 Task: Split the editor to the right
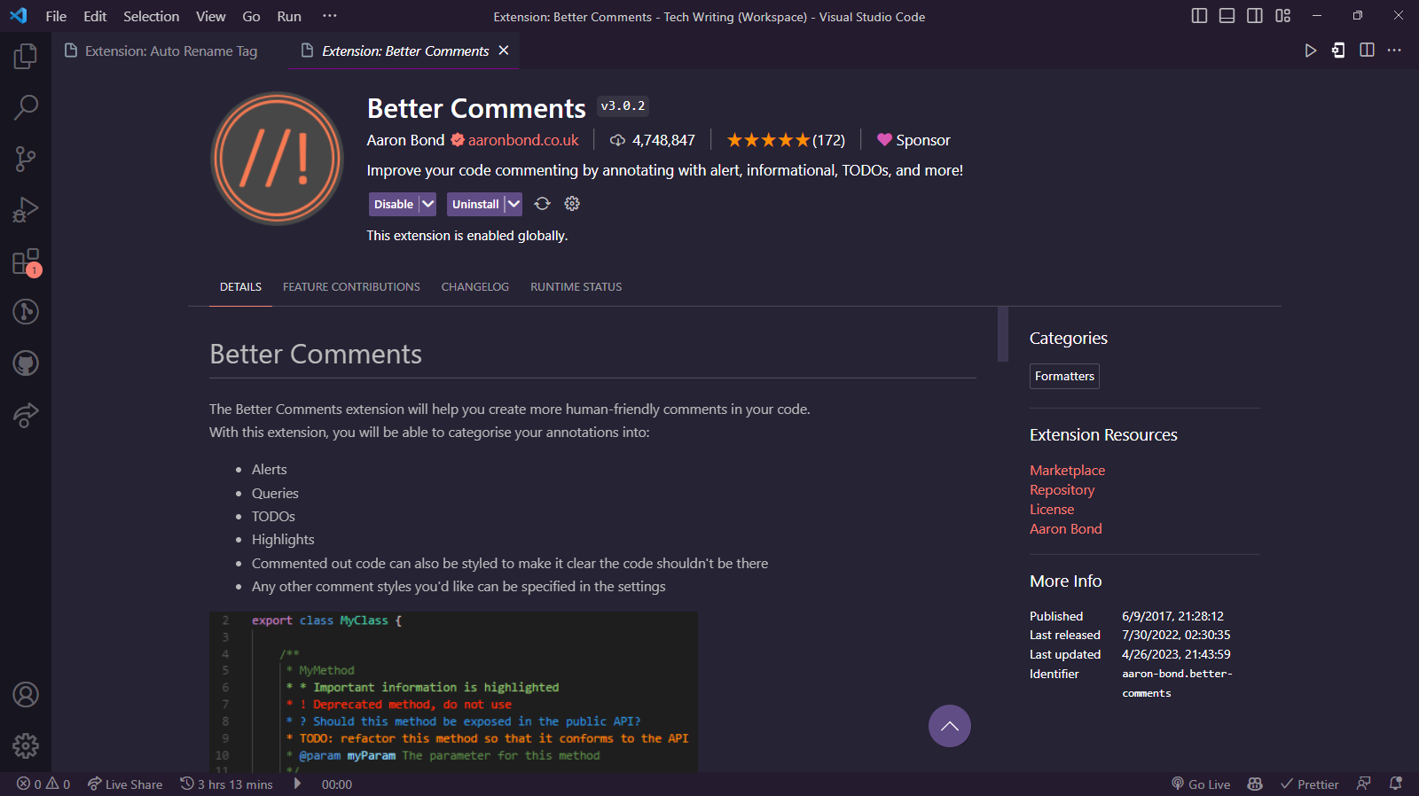tap(1367, 51)
